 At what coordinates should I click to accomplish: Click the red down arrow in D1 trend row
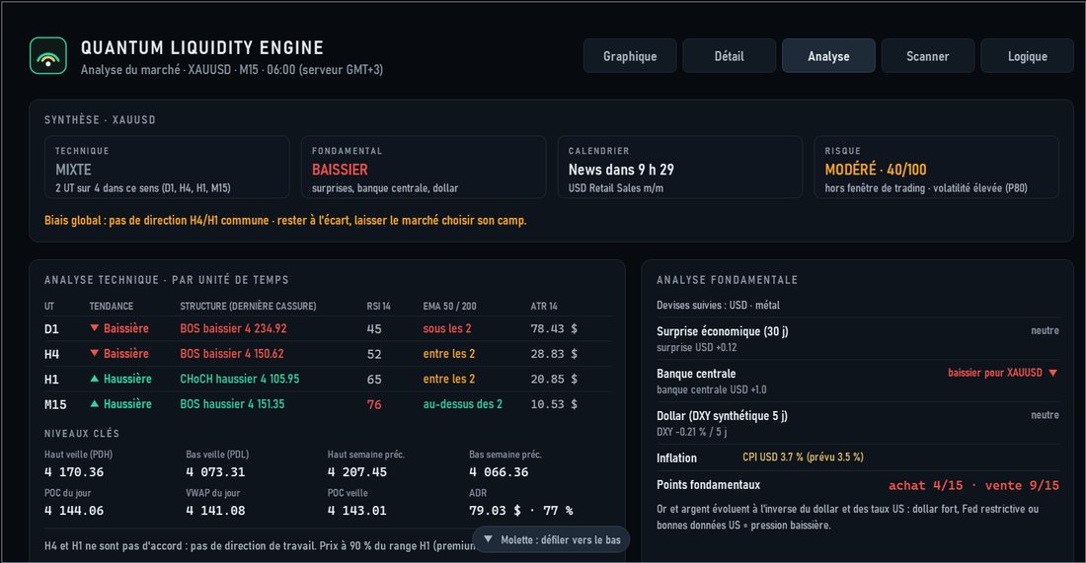94,328
